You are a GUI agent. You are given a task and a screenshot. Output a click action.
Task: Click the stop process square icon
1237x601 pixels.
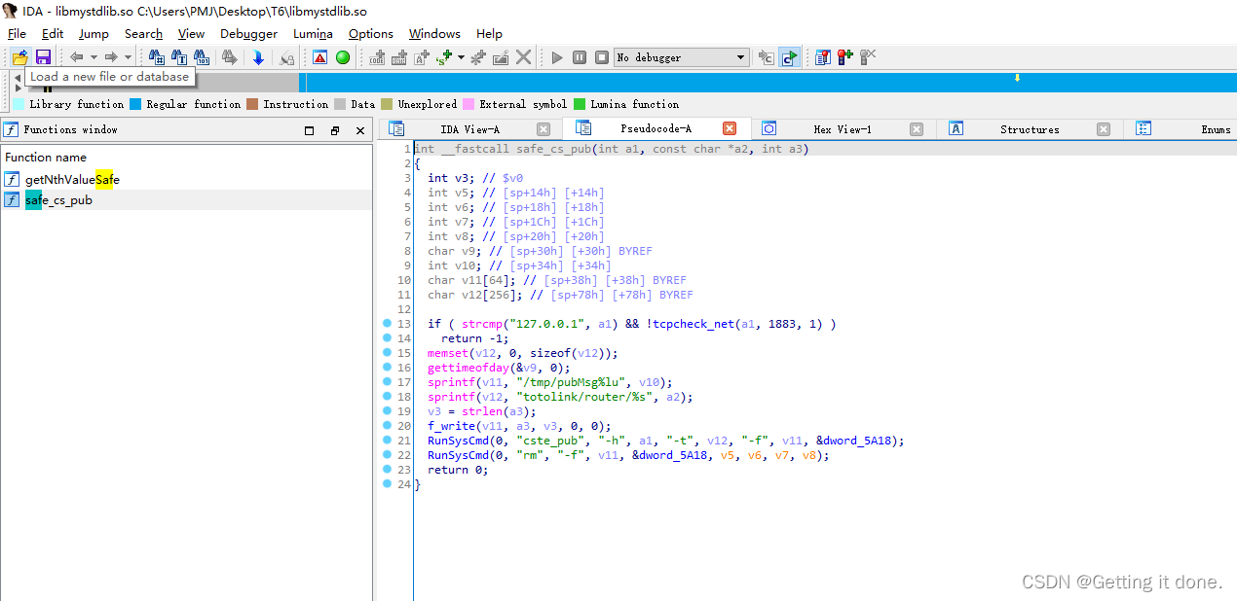point(602,57)
